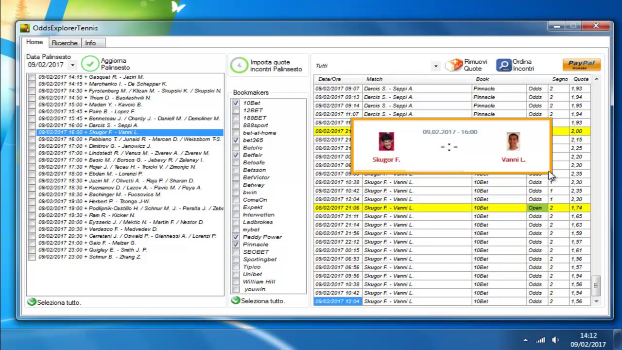Click the odds table scrollbar thumb
The image size is (622, 350).
pos(596,285)
